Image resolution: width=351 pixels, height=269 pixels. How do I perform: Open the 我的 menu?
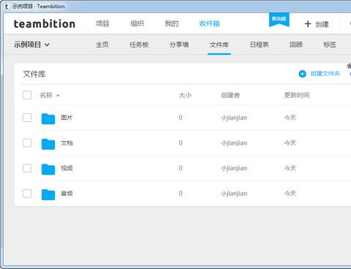tap(172, 23)
